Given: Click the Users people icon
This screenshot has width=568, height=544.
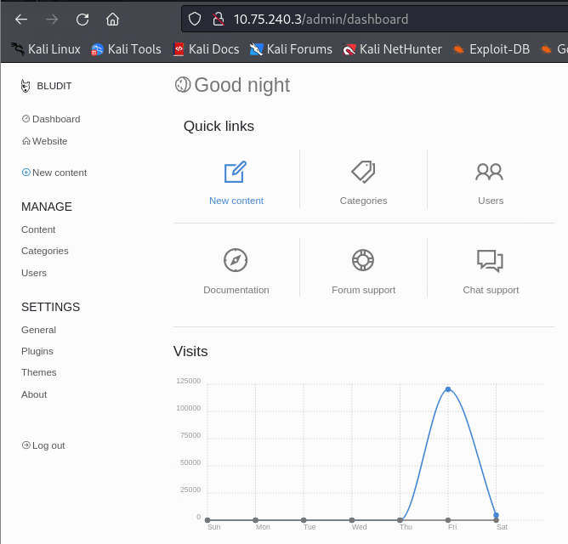Looking at the screenshot, I should (490, 173).
